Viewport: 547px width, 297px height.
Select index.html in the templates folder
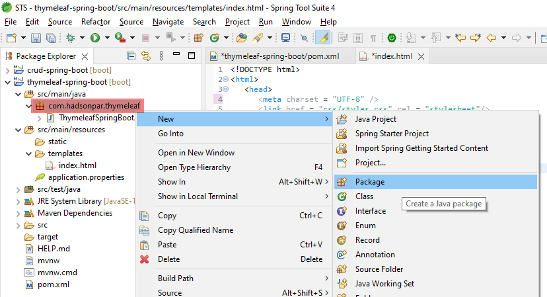pyautogui.click(x=77, y=165)
